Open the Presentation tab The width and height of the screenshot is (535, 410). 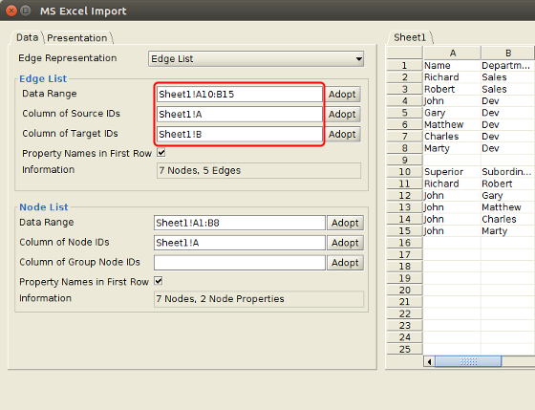[77, 38]
